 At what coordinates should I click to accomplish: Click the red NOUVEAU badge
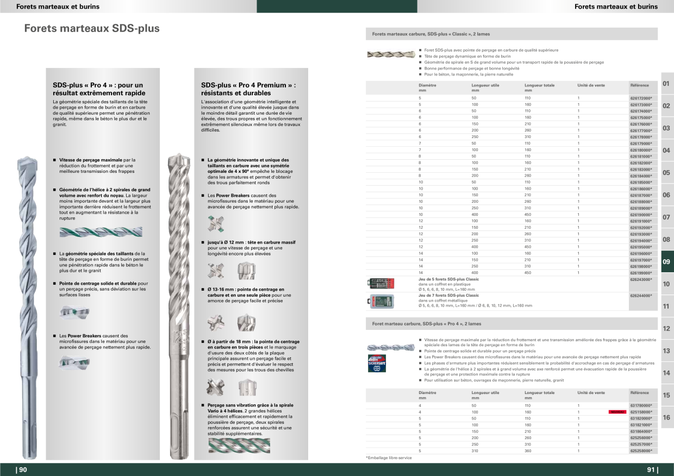click(617, 412)
